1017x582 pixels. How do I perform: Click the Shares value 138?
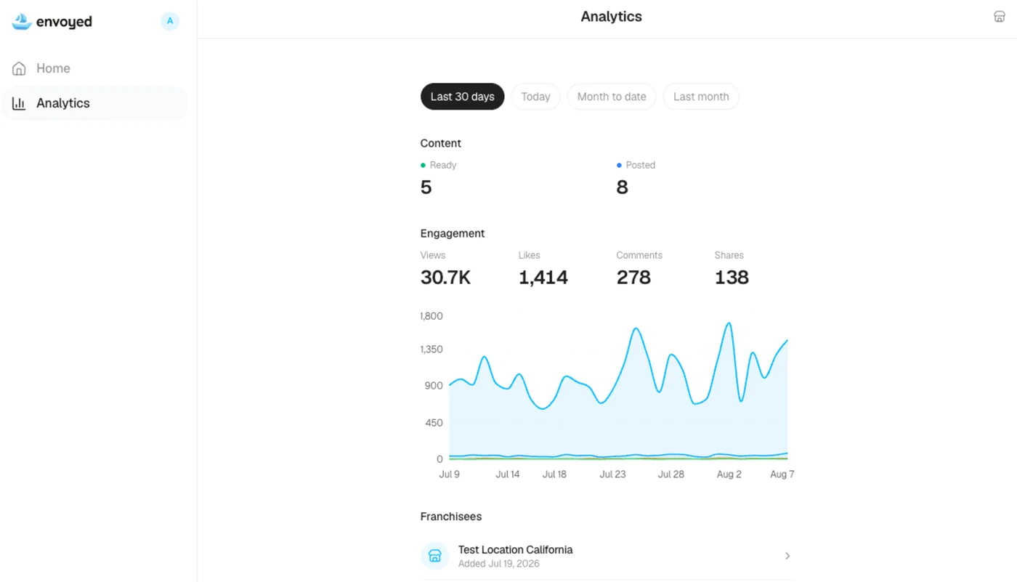732,278
